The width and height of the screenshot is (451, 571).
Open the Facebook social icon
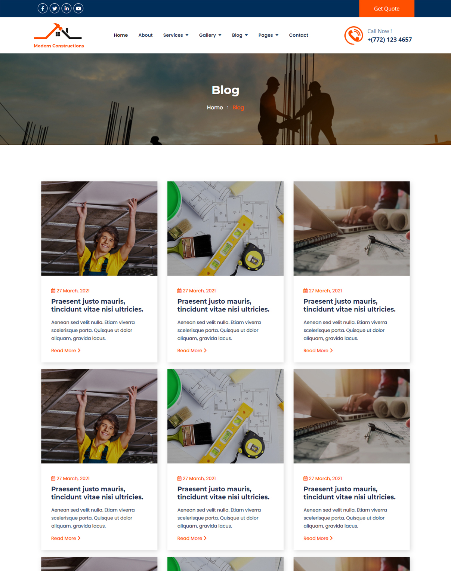[43, 8]
